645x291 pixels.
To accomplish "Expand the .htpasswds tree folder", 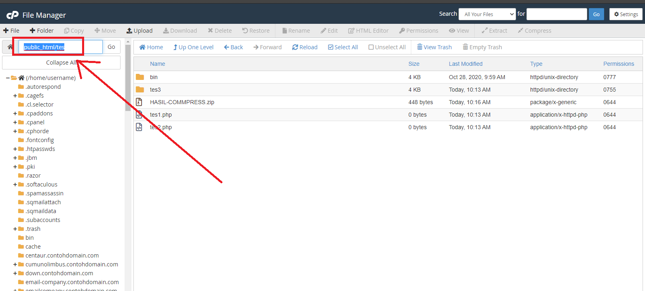I will pos(15,149).
